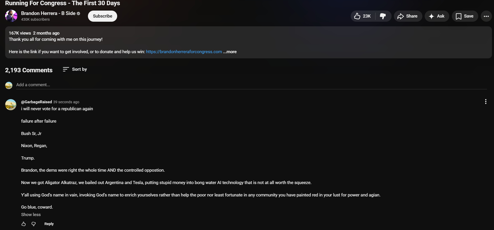This screenshot has height=230, width=494.
Task: Click the GarbageRaised comment avatar
Action: click(x=11, y=105)
